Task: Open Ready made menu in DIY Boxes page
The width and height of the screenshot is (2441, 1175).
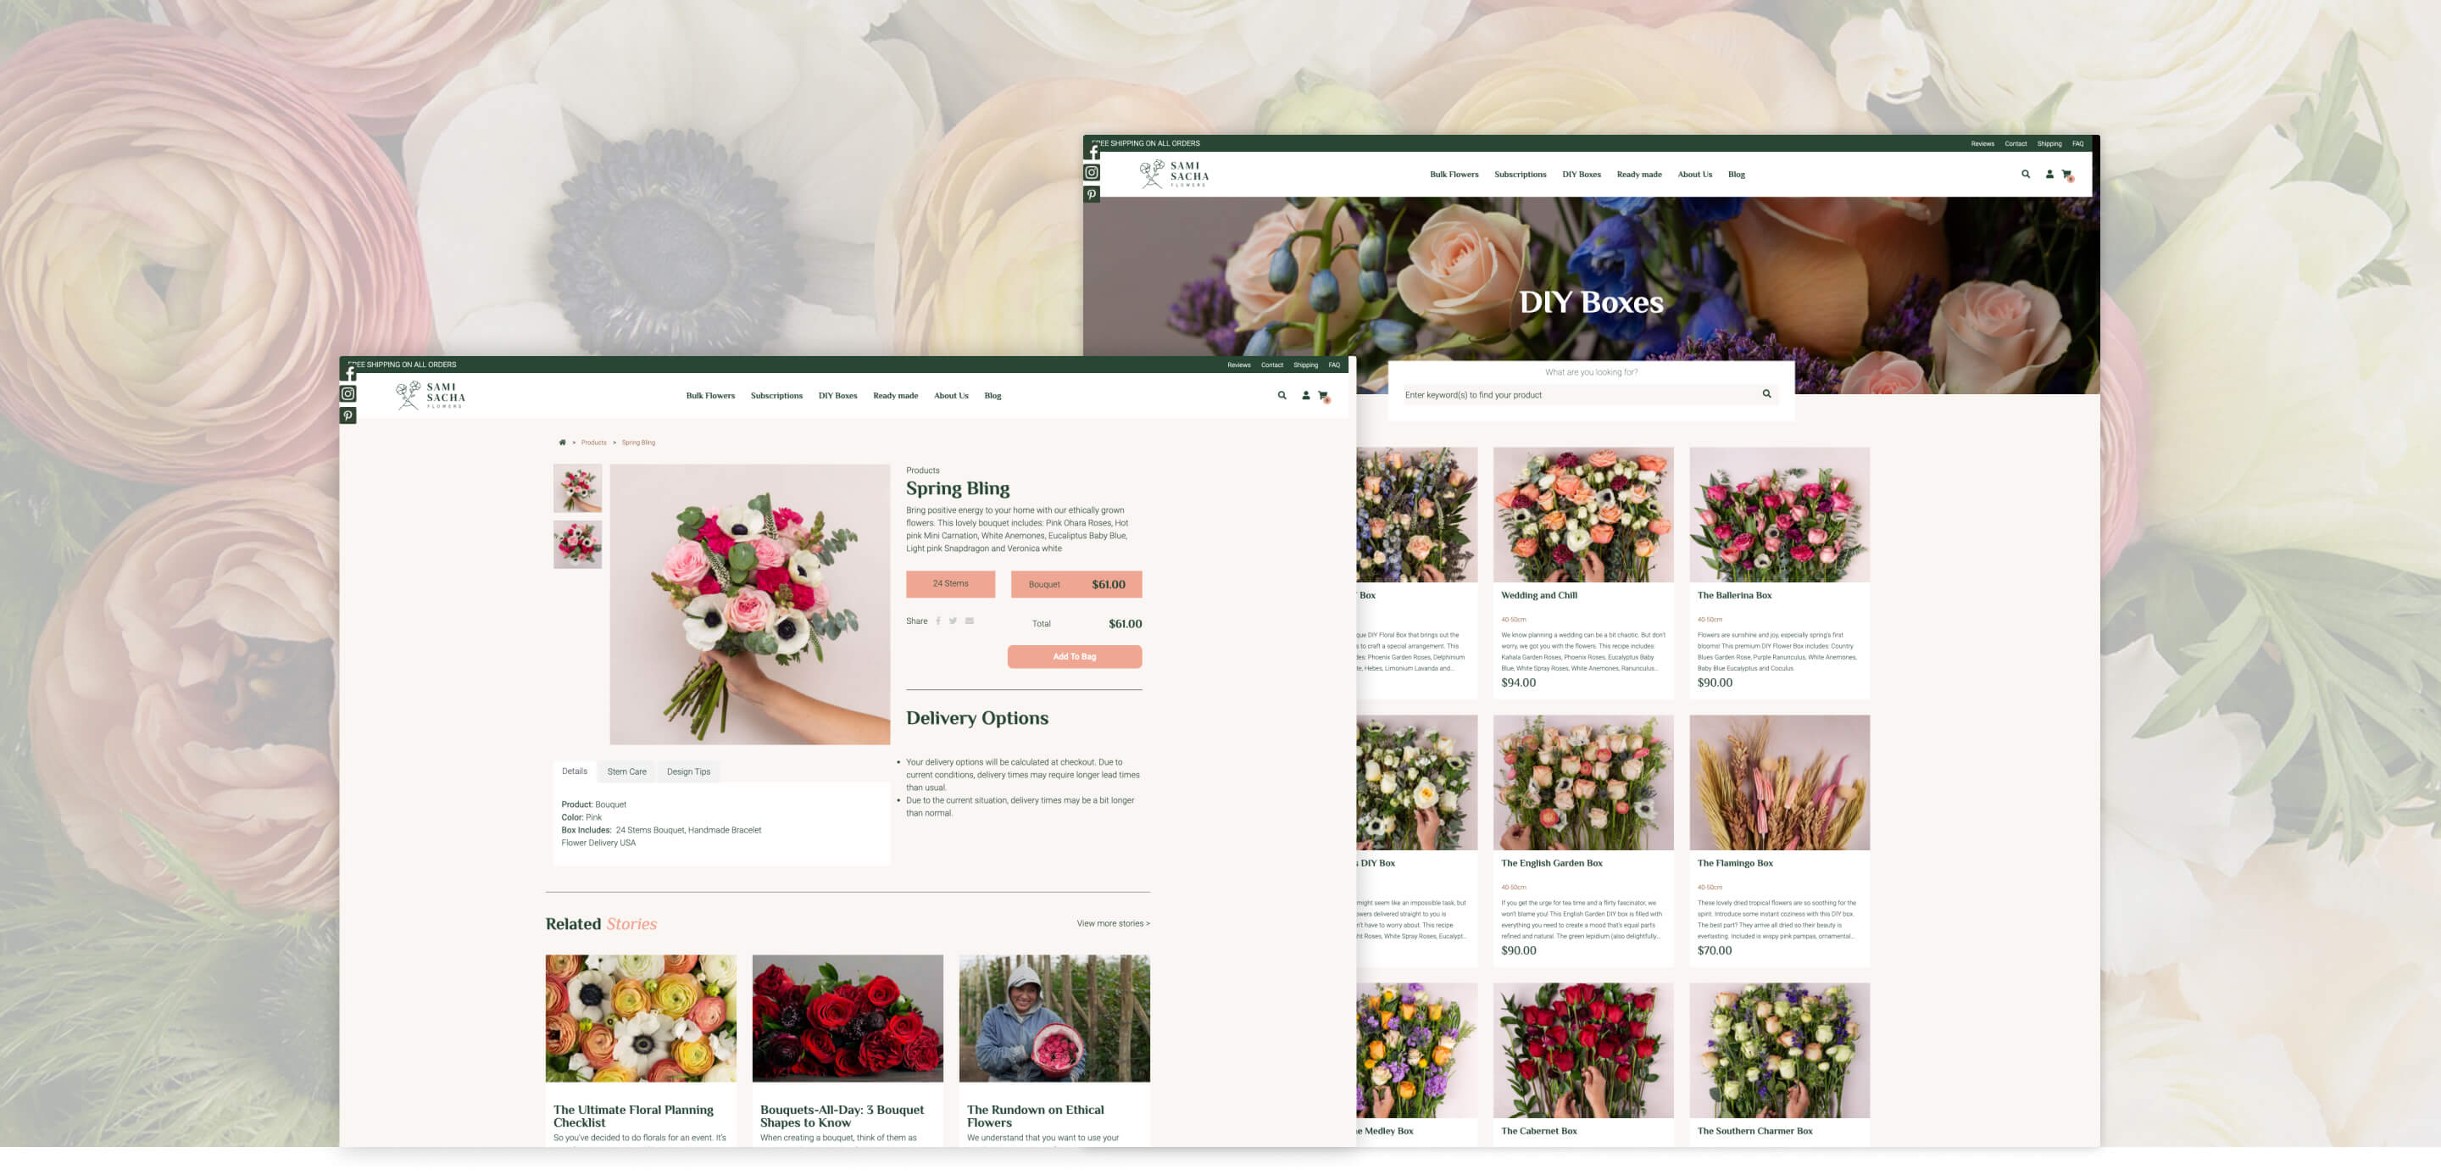Action: [1639, 175]
